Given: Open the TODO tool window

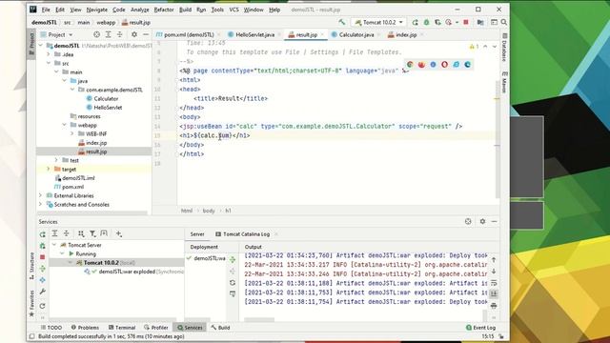Looking at the screenshot, I should pos(51,328).
